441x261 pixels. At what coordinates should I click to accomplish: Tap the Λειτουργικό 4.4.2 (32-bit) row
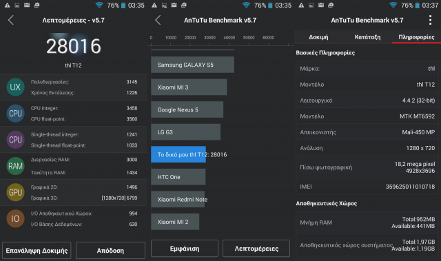[367, 101]
